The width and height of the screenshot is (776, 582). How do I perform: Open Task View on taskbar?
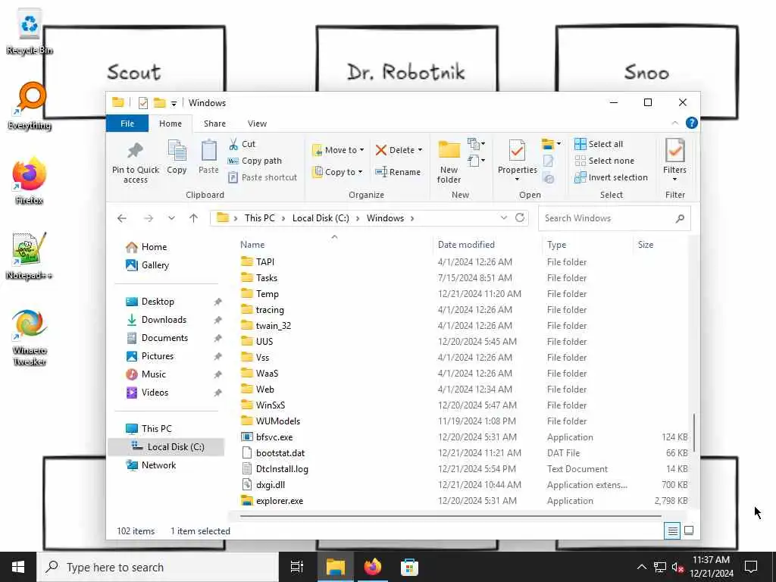coord(296,567)
